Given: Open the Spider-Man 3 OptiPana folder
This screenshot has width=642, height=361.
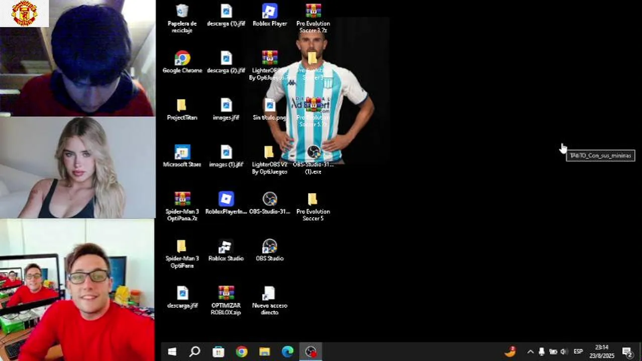Looking at the screenshot, I should click(182, 253).
